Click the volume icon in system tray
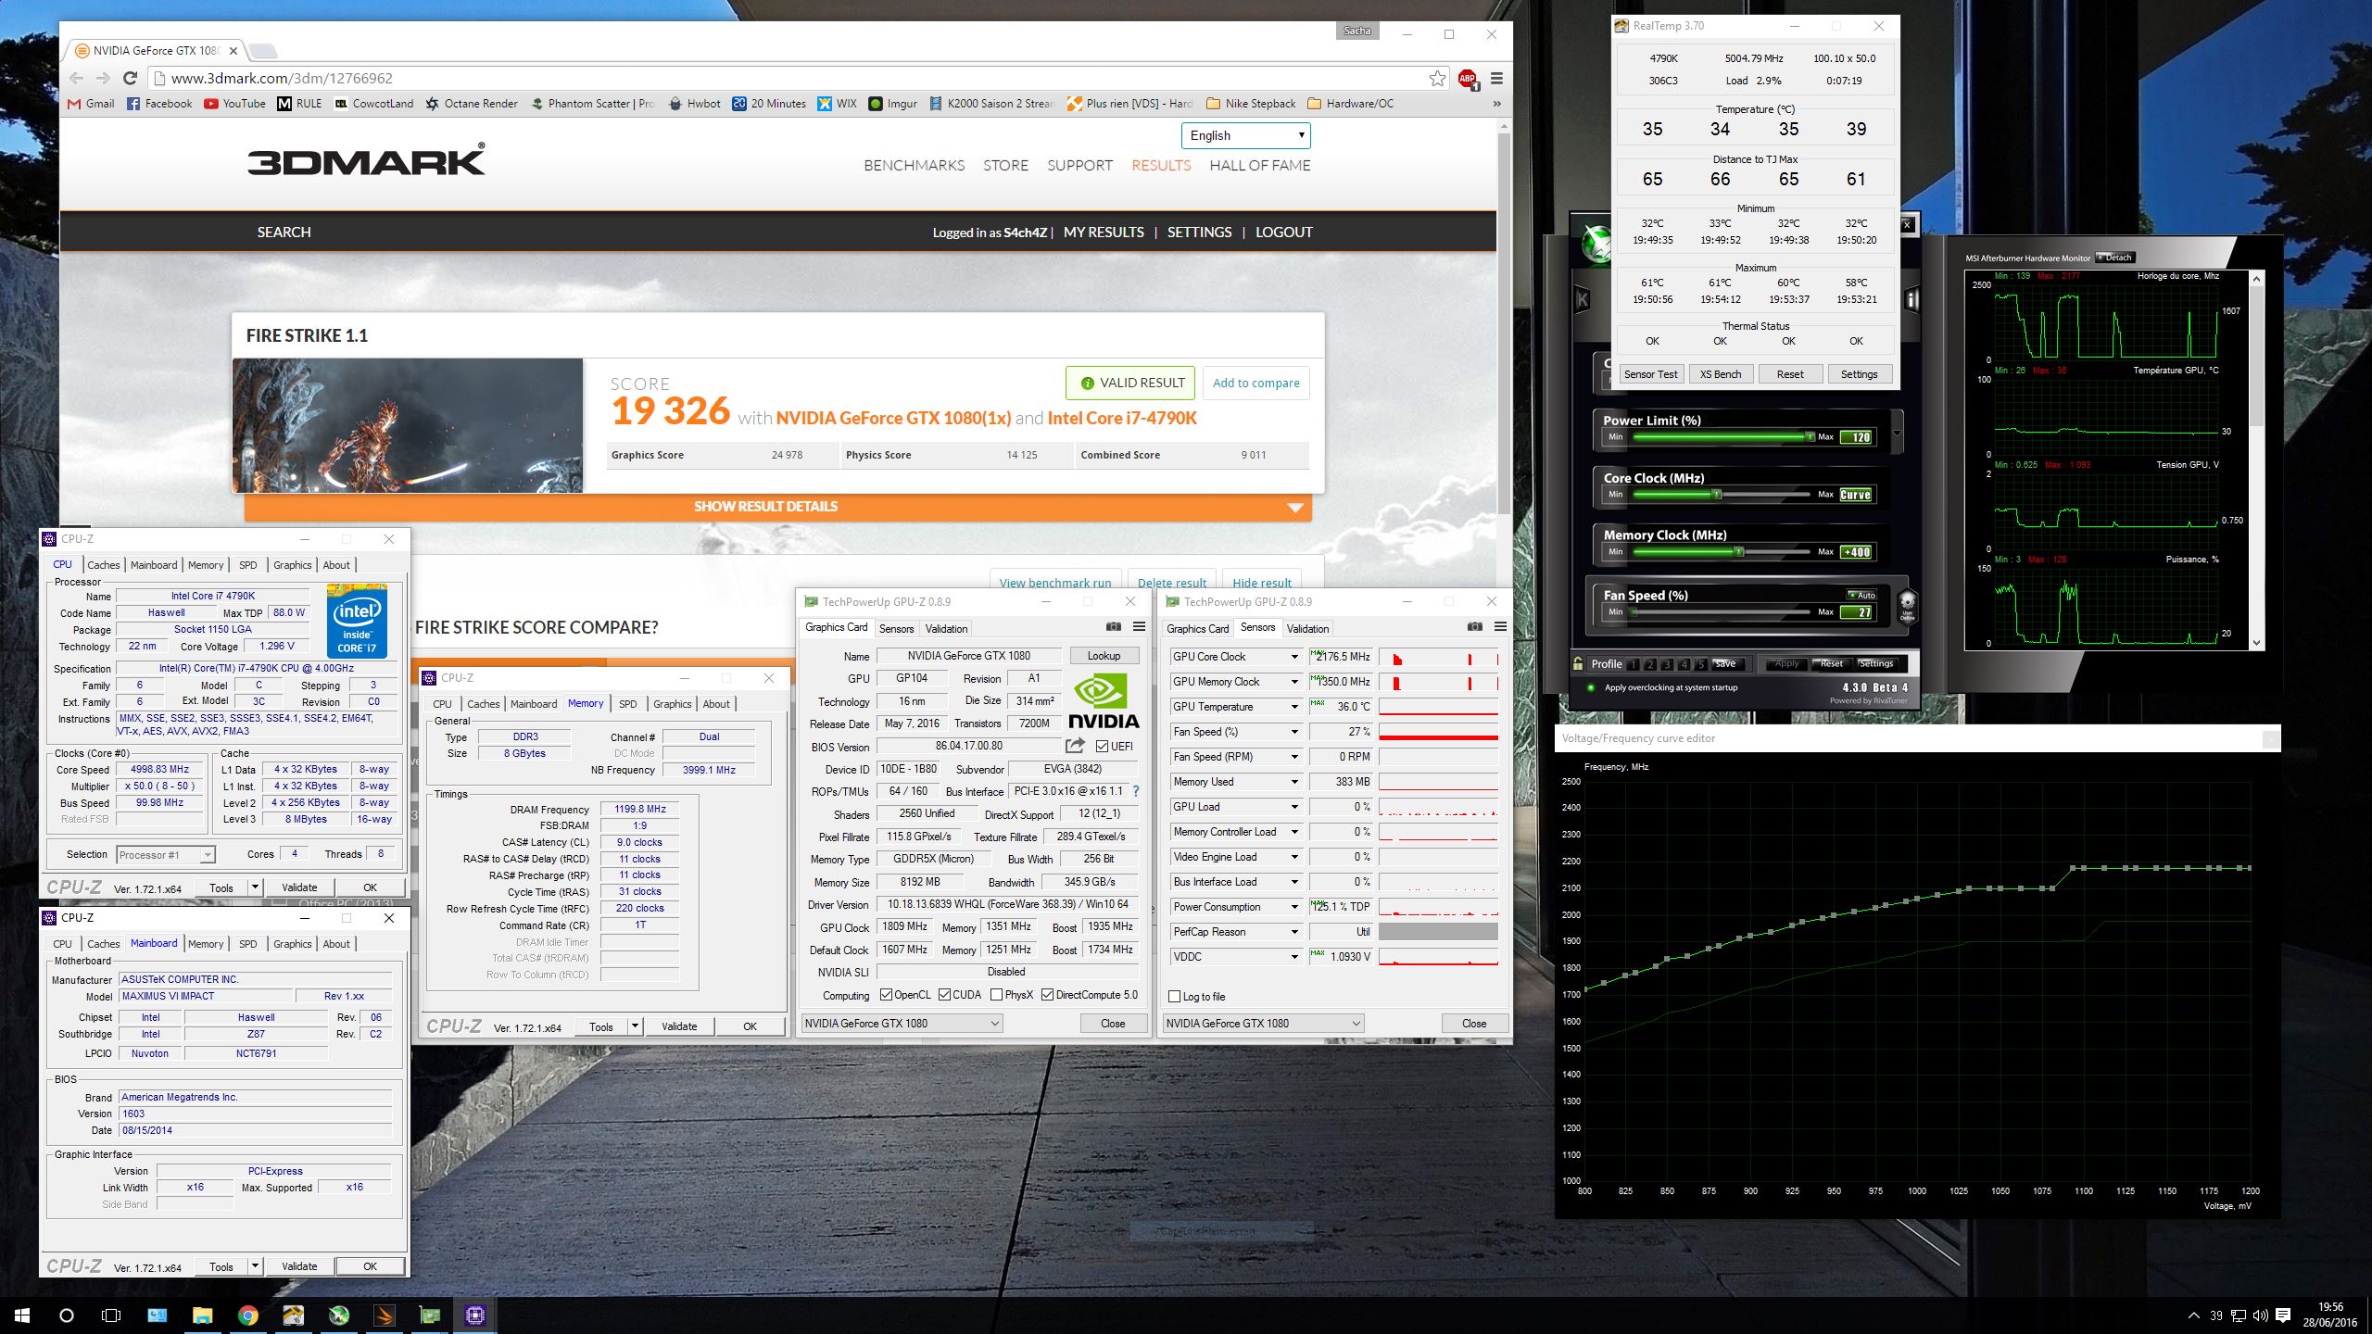Image resolution: width=2372 pixels, height=1334 pixels. click(x=2261, y=1315)
